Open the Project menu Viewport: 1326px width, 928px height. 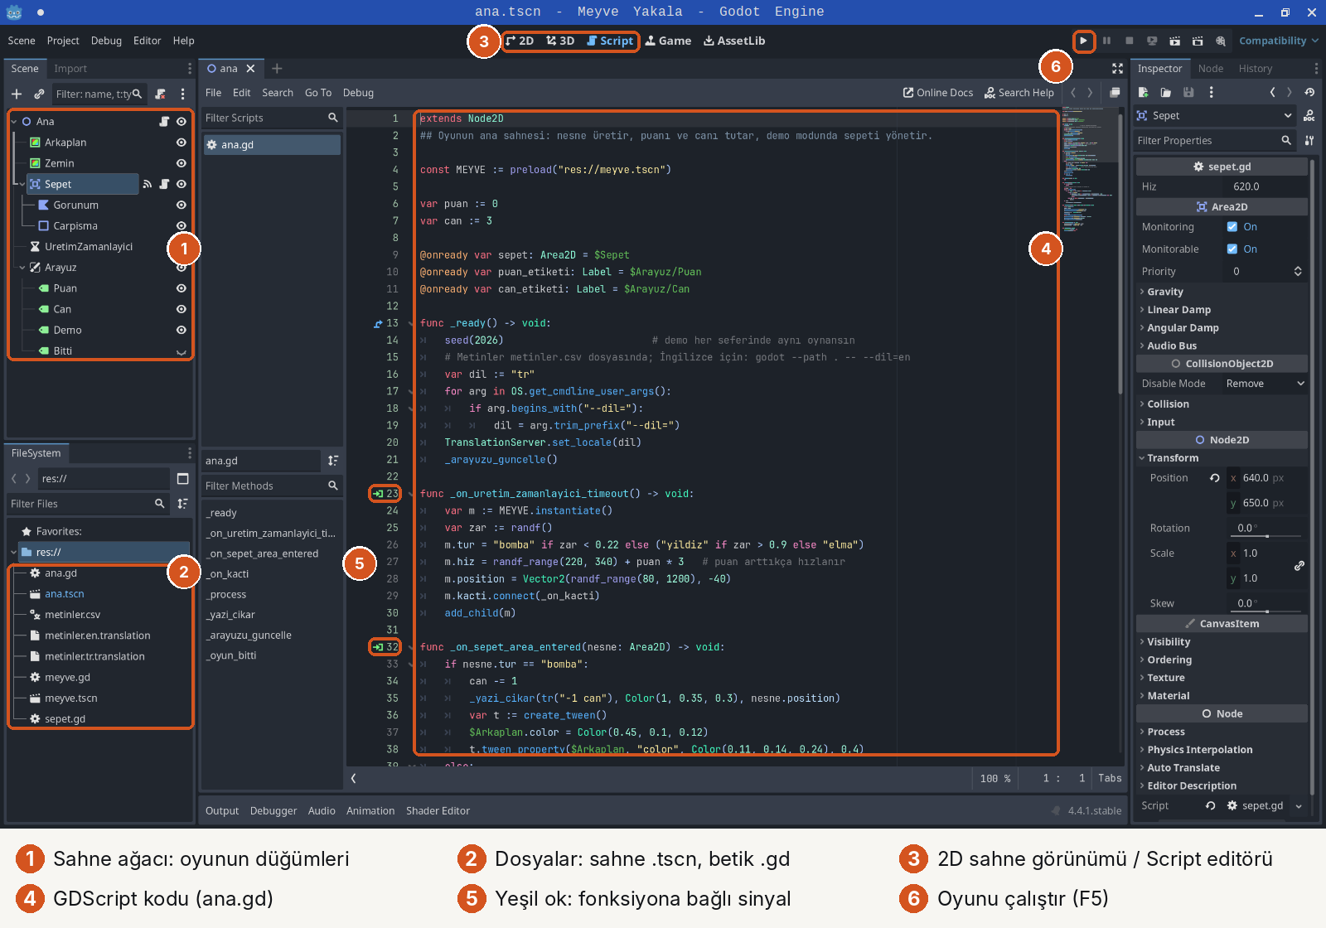[63, 41]
